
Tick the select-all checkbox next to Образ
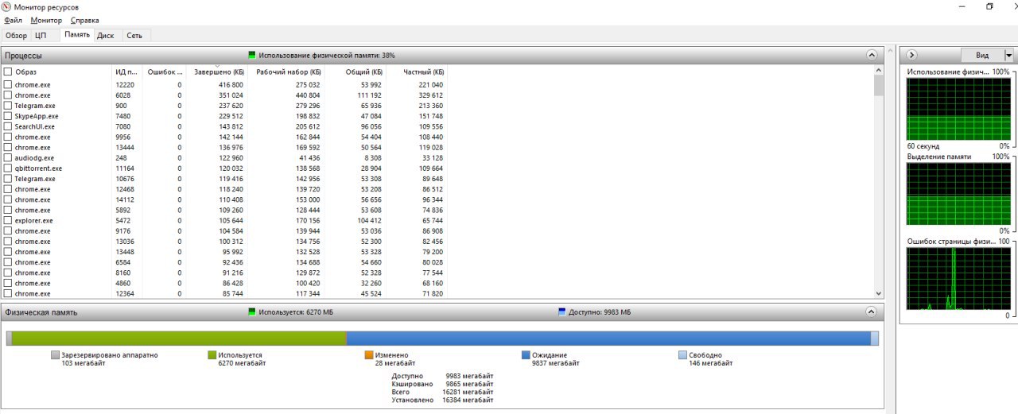(x=8, y=72)
